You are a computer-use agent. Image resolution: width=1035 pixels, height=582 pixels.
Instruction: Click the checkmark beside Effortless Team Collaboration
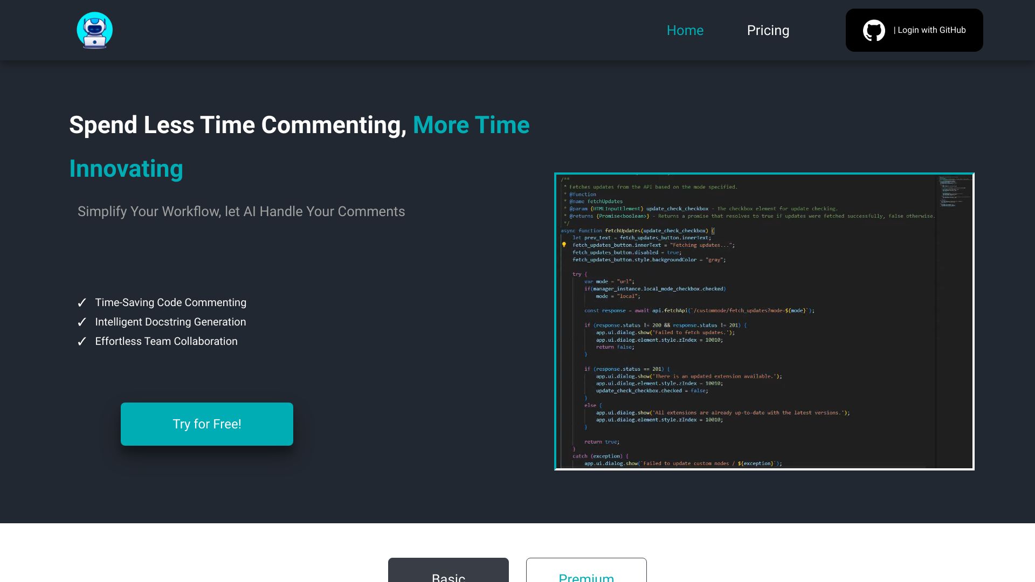(82, 341)
